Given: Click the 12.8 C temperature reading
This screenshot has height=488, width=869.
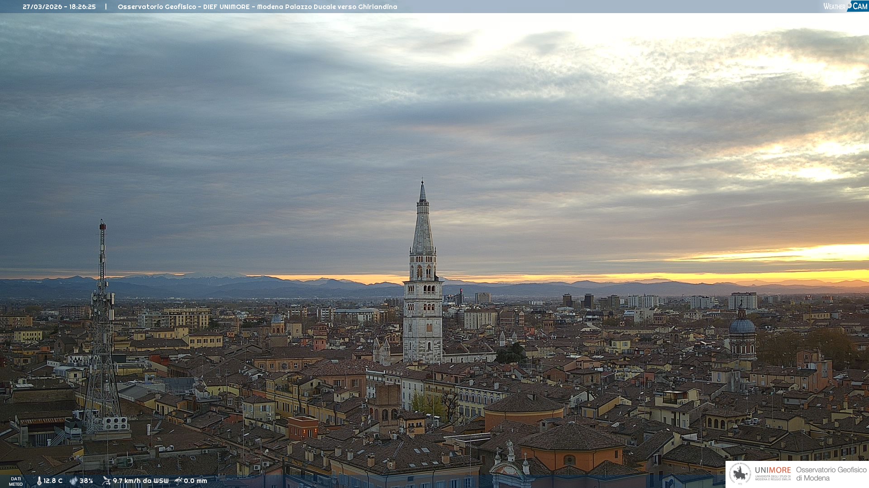Looking at the screenshot, I should 53,481.
